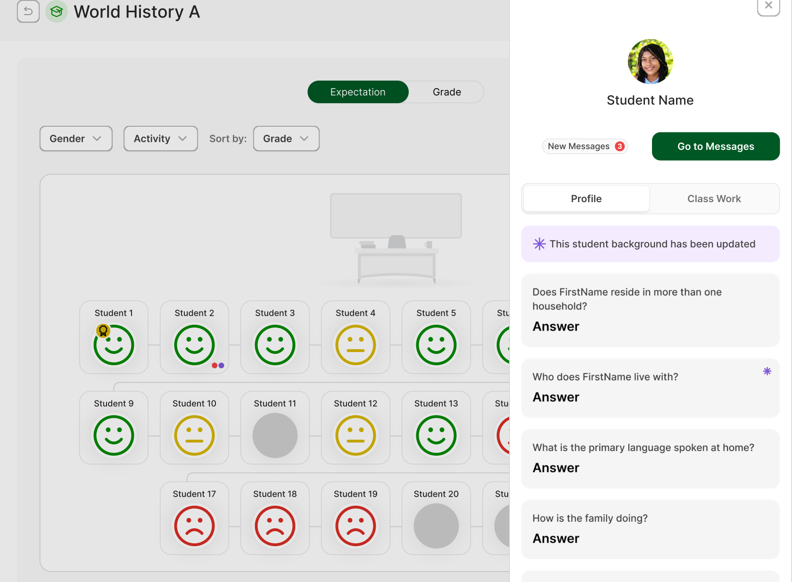Select the Profile tab

[x=586, y=199]
